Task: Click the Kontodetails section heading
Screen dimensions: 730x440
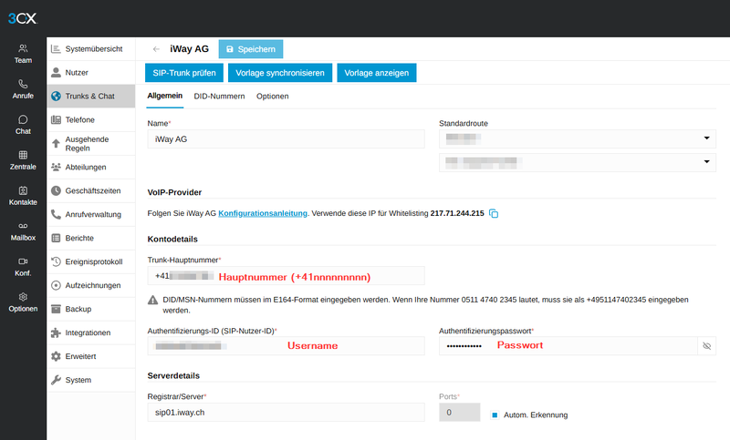Action: pos(172,240)
